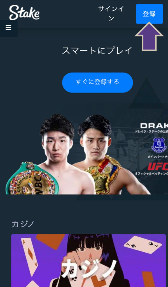168x287 pixels.
Task: Open the サインイン sign-in link
Action: [x=111, y=13]
